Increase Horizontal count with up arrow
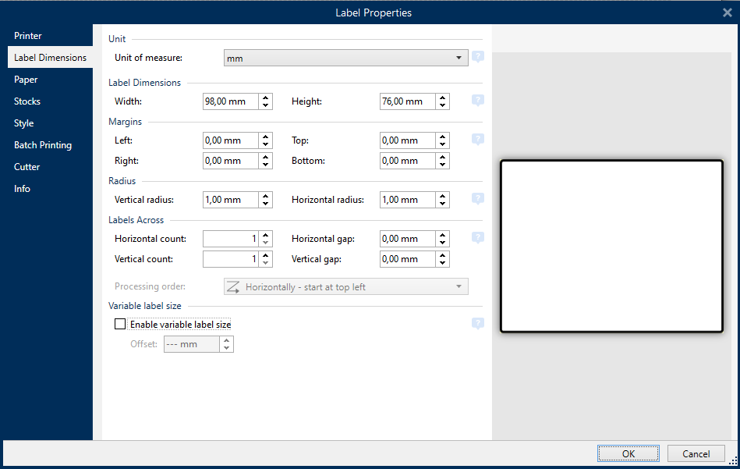The width and height of the screenshot is (740, 469). point(266,235)
